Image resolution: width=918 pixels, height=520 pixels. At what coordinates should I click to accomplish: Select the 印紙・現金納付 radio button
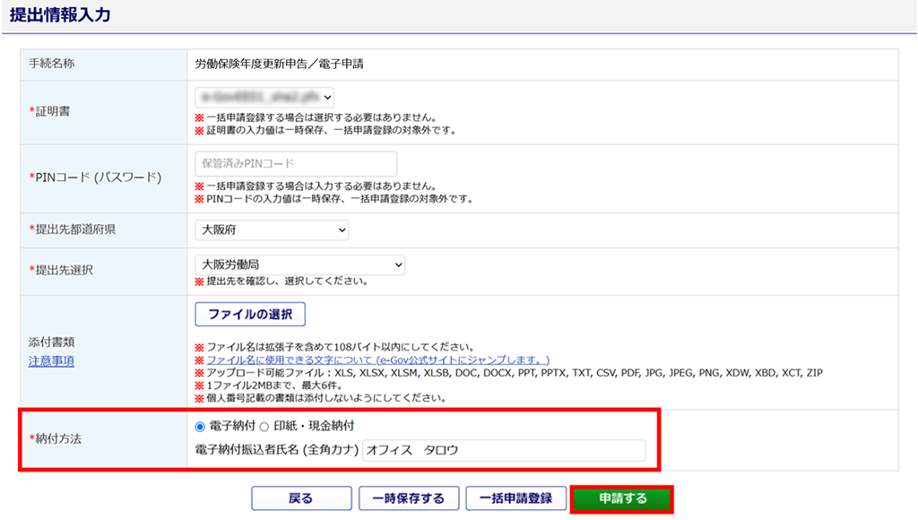point(264,426)
